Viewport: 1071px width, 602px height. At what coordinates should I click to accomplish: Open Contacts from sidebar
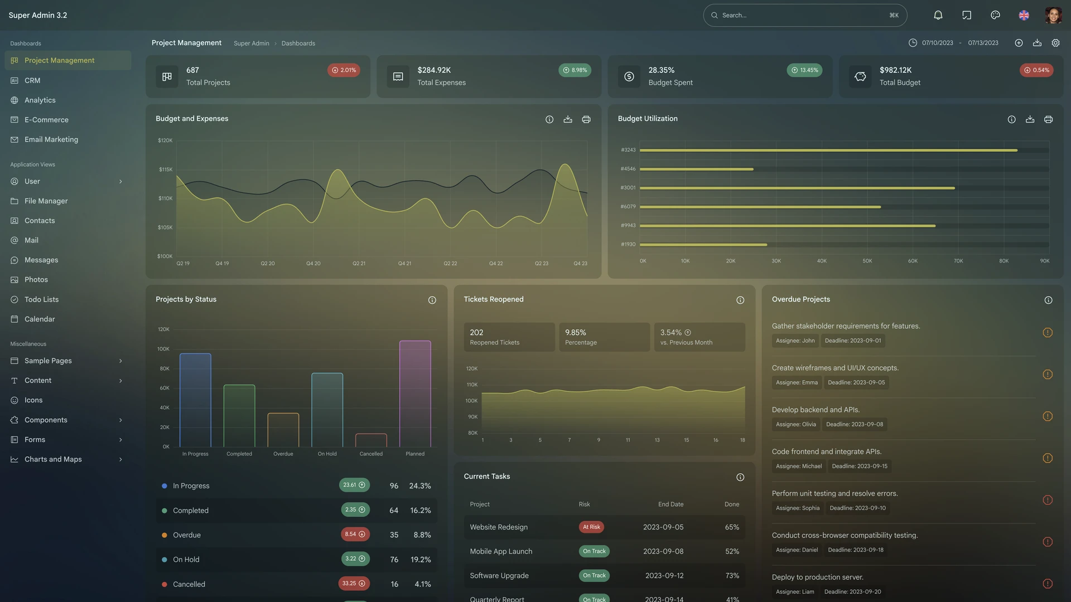pyautogui.click(x=68, y=221)
